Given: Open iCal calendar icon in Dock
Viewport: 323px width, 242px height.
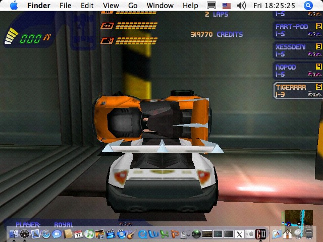Looking at the screenshot, I should pos(78,234).
